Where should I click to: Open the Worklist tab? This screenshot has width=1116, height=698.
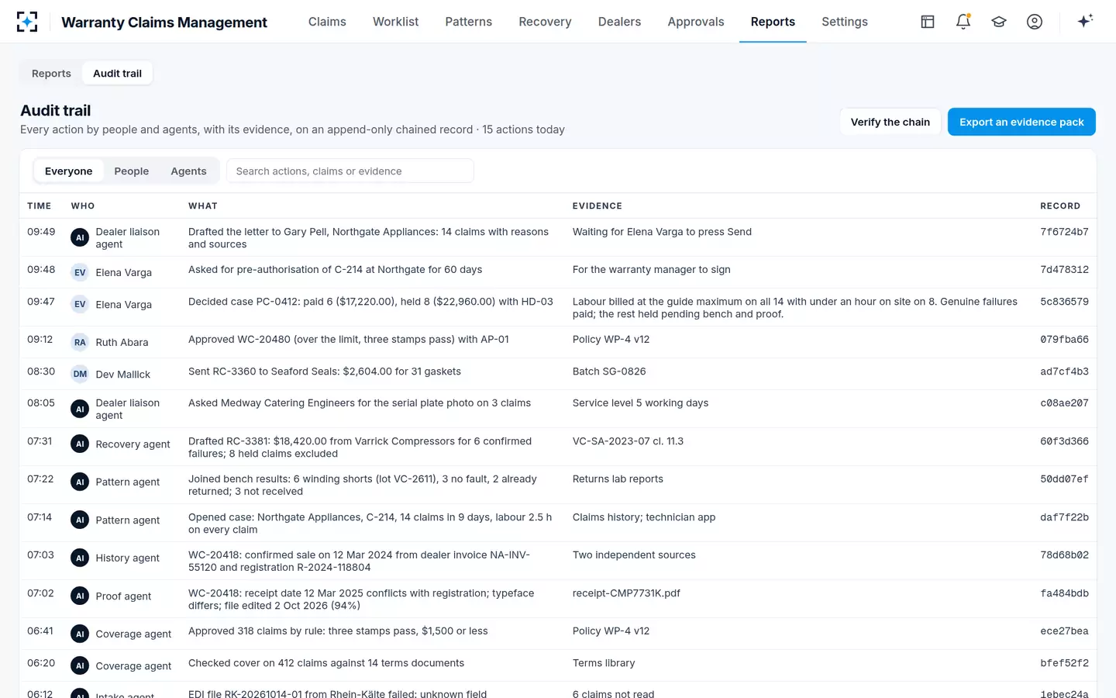tap(395, 22)
